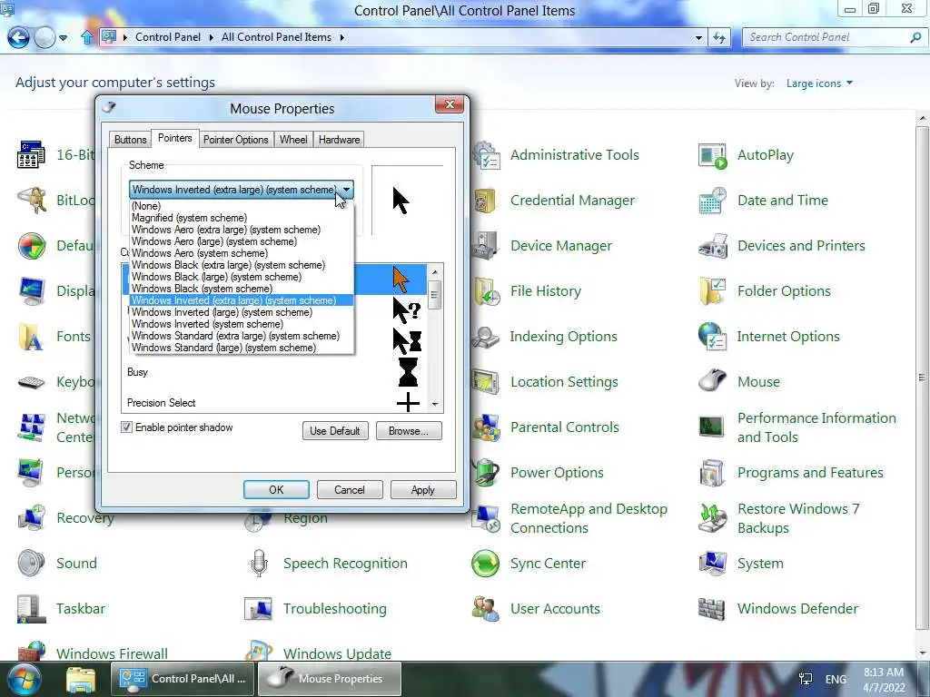Toggle Enable pointer shadow checkbox

click(126, 427)
